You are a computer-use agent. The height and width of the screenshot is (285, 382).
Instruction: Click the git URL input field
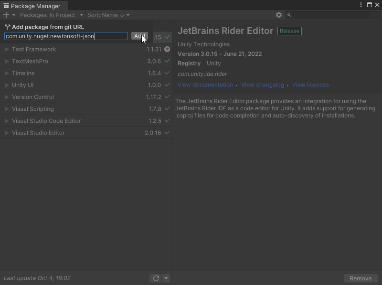pos(67,36)
